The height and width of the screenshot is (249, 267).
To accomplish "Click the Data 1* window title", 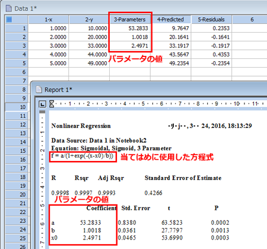I will [26, 8].
